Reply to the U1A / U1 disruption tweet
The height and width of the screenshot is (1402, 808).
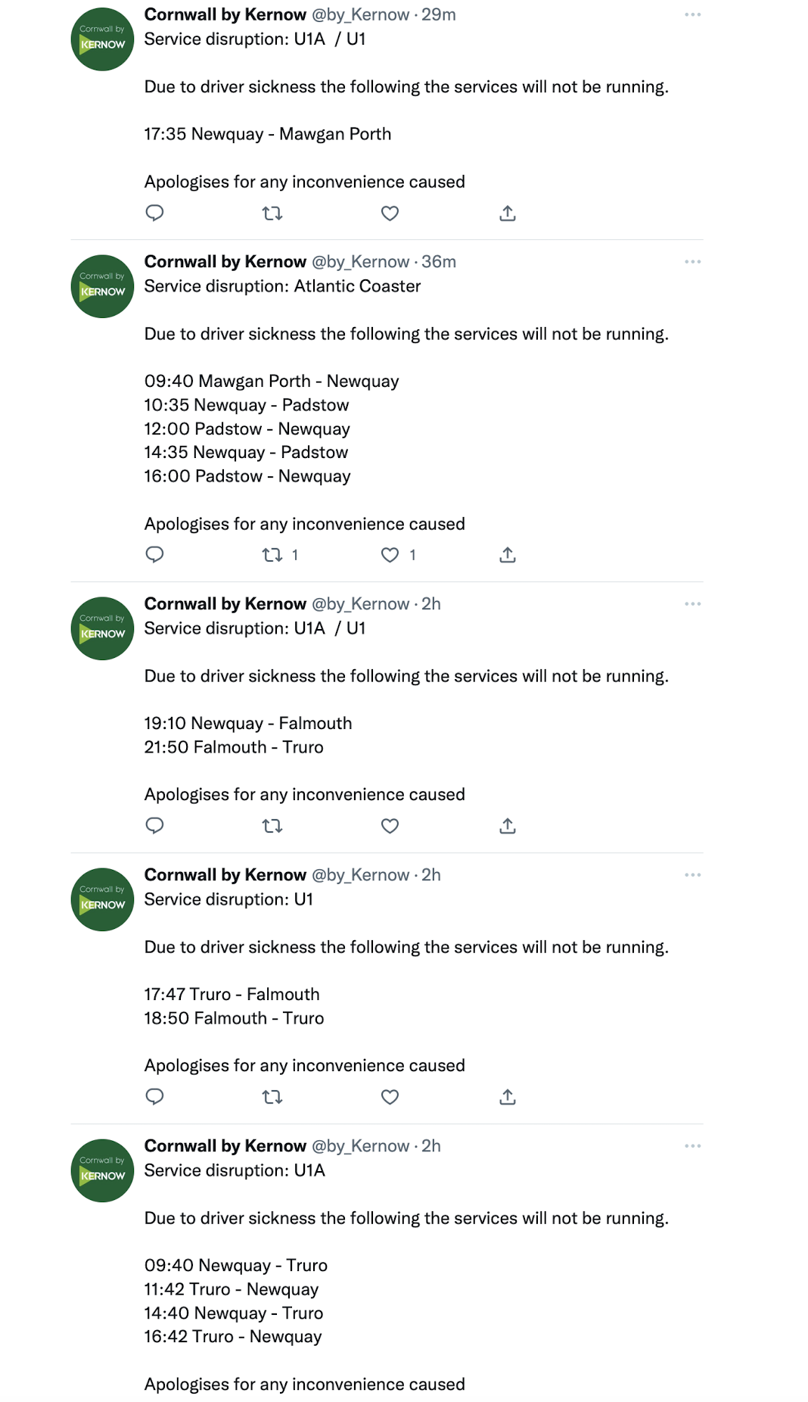(154, 213)
